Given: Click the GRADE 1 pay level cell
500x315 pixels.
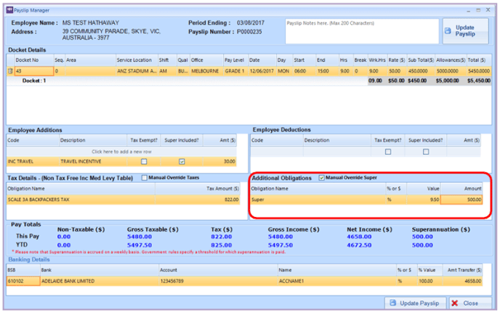Looking at the screenshot, I should pos(235,71).
